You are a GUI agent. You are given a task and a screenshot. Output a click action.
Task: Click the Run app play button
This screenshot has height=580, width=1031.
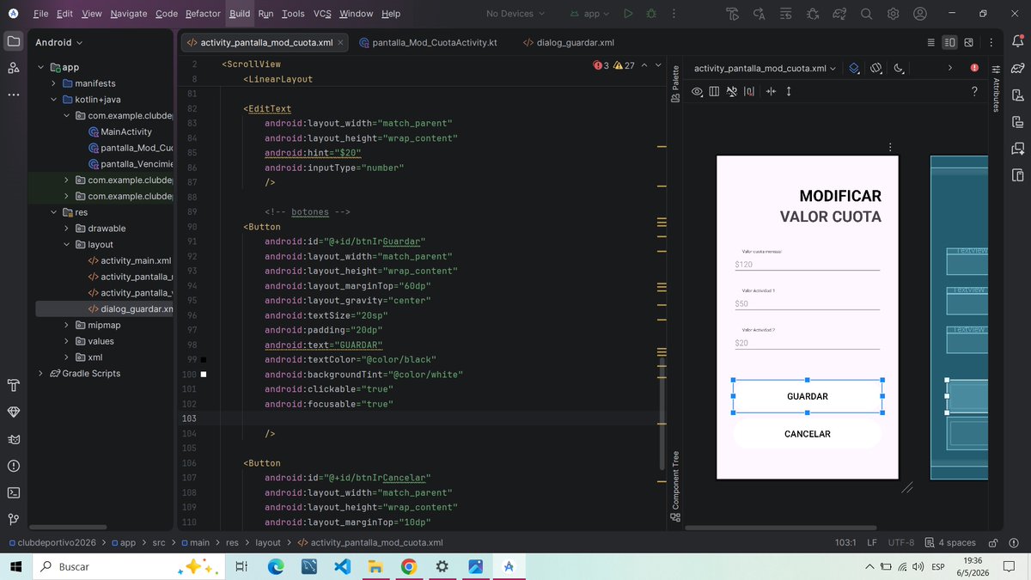click(629, 14)
